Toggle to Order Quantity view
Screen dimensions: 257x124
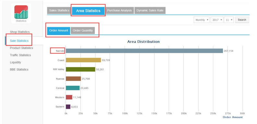click(x=83, y=31)
